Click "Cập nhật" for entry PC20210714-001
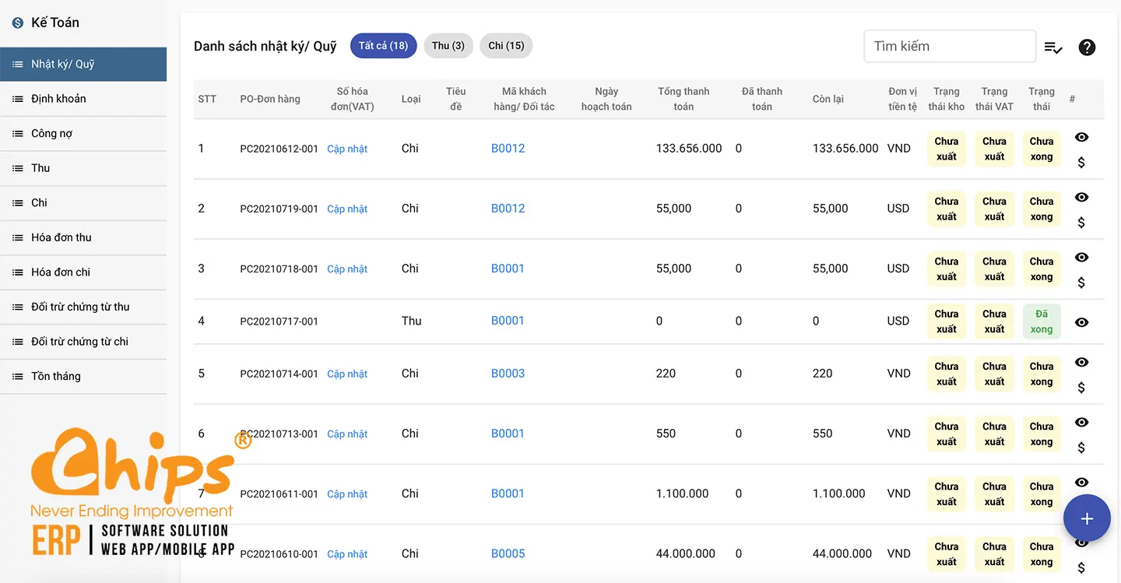The width and height of the screenshot is (1121, 583). coord(347,374)
